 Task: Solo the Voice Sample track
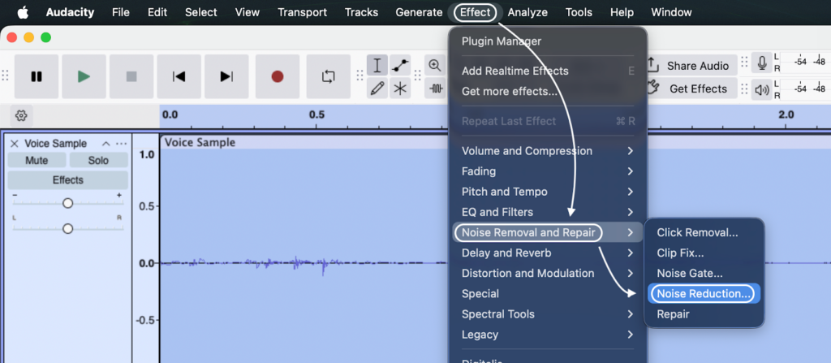(98, 161)
